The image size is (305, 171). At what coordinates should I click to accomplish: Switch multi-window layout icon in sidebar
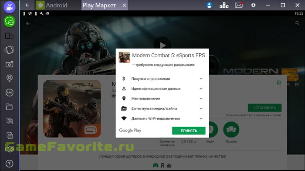pos(9,36)
